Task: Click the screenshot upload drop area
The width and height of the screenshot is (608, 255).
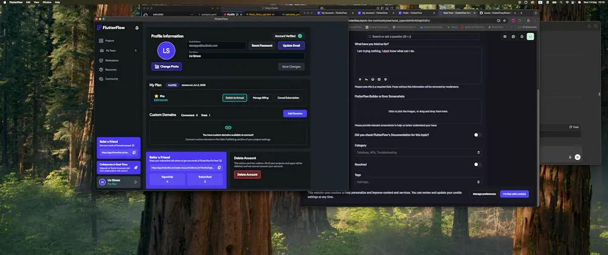Action: point(418,111)
